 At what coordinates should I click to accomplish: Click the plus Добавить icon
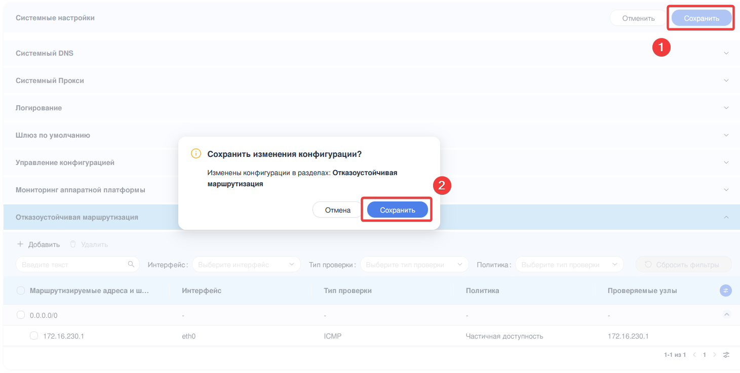(x=20, y=244)
